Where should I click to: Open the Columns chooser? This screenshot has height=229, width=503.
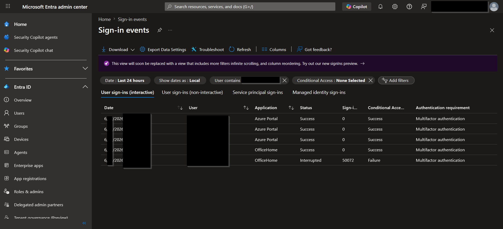(x=274, y=49)
